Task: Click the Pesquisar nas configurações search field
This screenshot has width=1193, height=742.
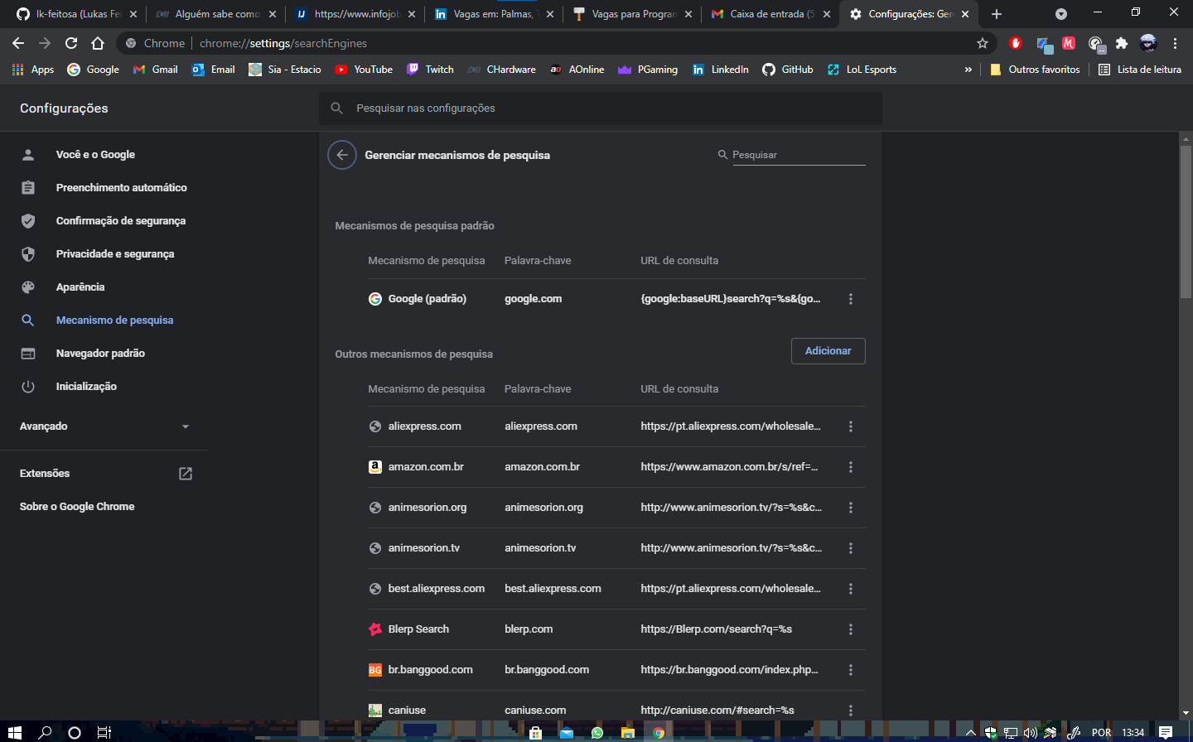Action: click(x=601, y=108)
